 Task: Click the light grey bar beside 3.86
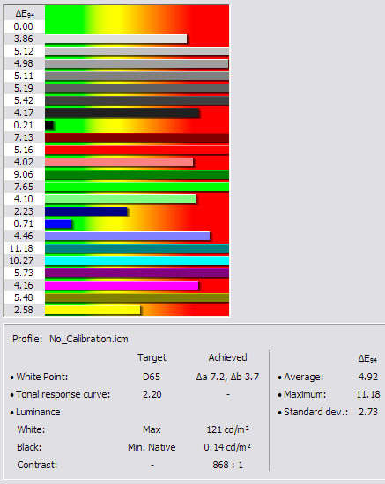(116, 39)
